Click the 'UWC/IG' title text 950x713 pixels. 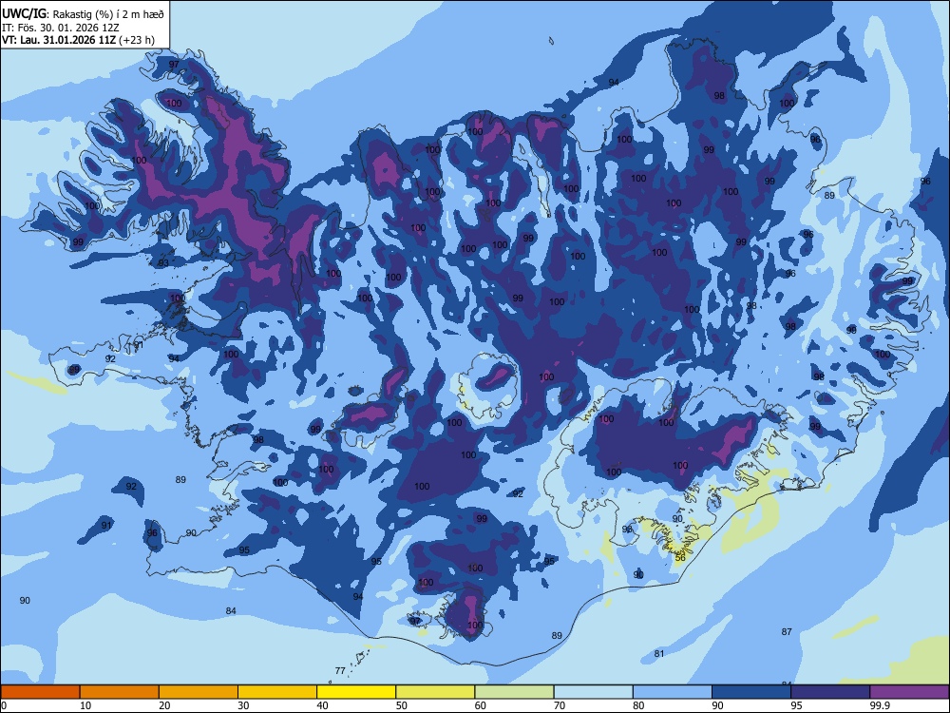coord(24,13)
